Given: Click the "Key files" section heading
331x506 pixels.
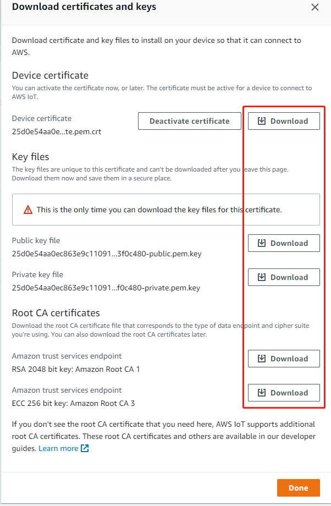Looking at the screenshot, I should click(x=30, y=157).
